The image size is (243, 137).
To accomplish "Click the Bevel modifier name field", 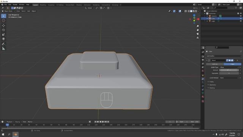I will [219, 60].
